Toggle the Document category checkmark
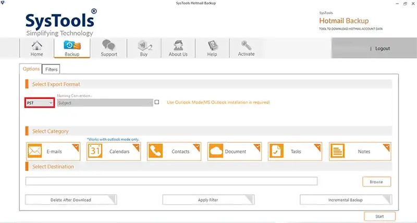The width and height of the screenshot is (417, 223). [x=257, y=147]
